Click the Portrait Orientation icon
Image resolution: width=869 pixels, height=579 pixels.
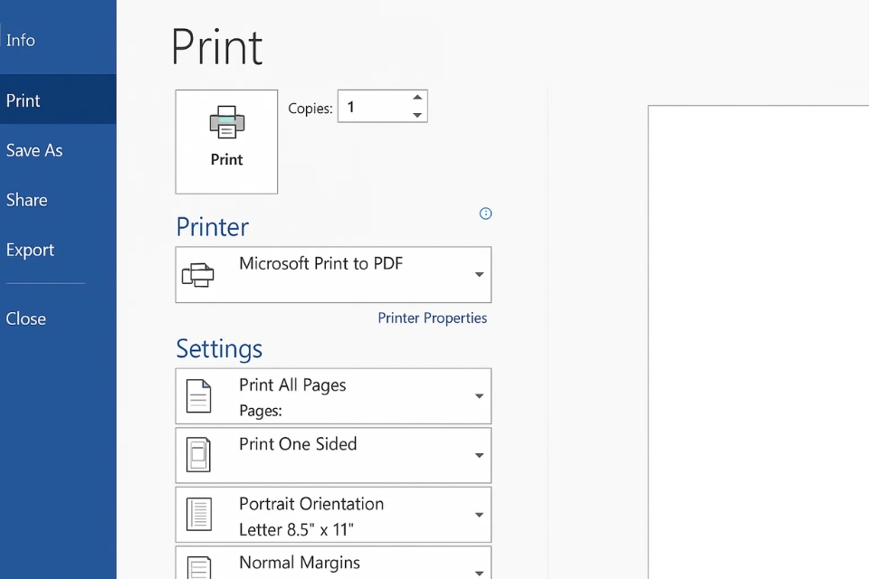(201, 514)
